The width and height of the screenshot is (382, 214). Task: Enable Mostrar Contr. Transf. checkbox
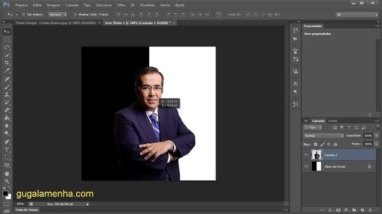(75, 14)
